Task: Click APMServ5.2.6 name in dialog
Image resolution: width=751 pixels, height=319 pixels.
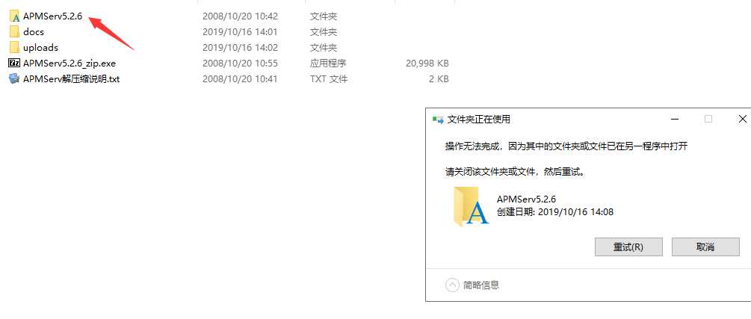Action: coord(526,199)
